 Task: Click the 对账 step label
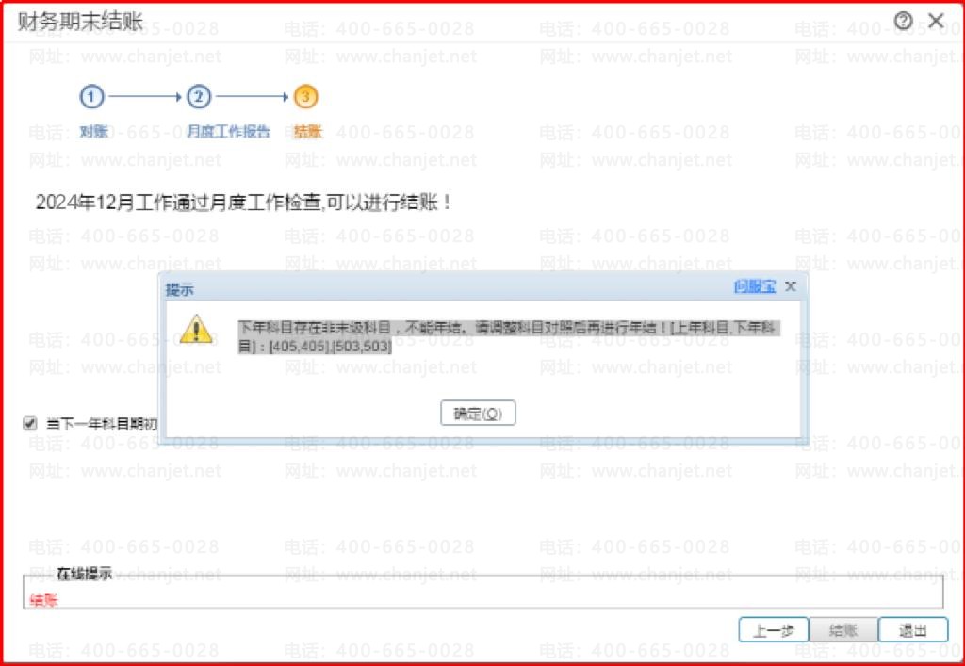coord(93,132)
